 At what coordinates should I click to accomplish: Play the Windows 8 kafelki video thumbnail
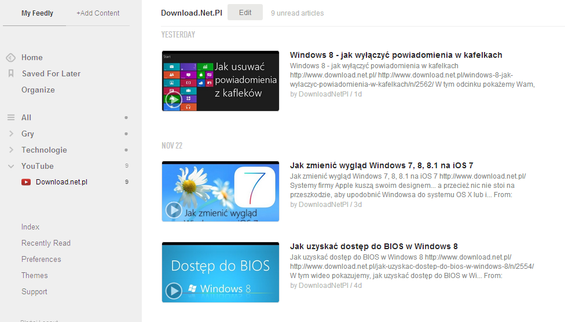click(x=220, y=81)
